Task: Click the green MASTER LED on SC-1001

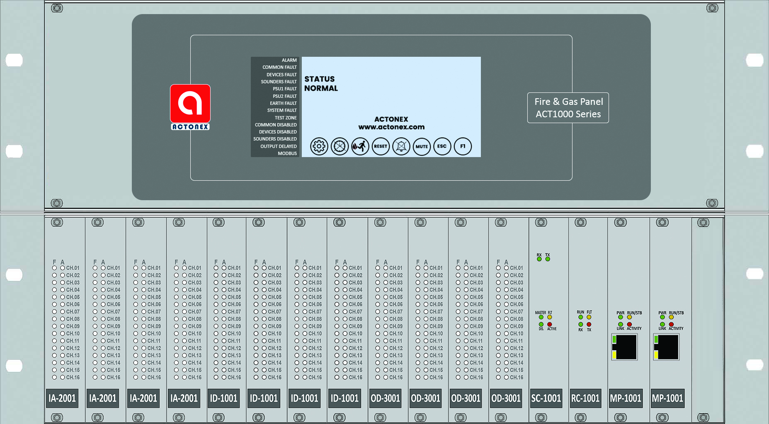Action: point(541,317)
